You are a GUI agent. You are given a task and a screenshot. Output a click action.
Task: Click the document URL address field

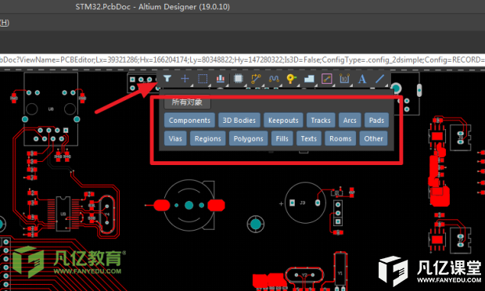tap(242, 59)
